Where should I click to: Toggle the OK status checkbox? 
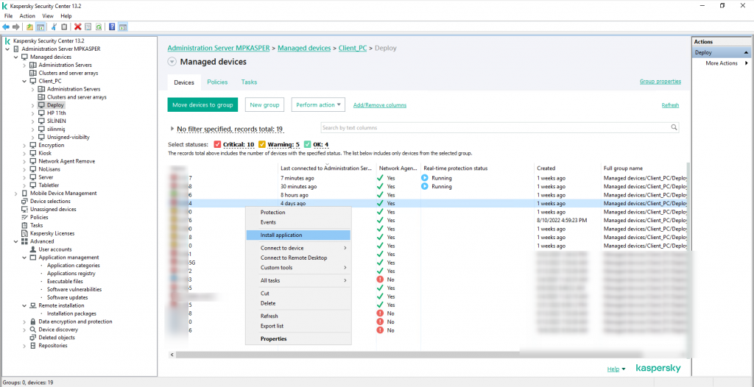tap(307, 144)
